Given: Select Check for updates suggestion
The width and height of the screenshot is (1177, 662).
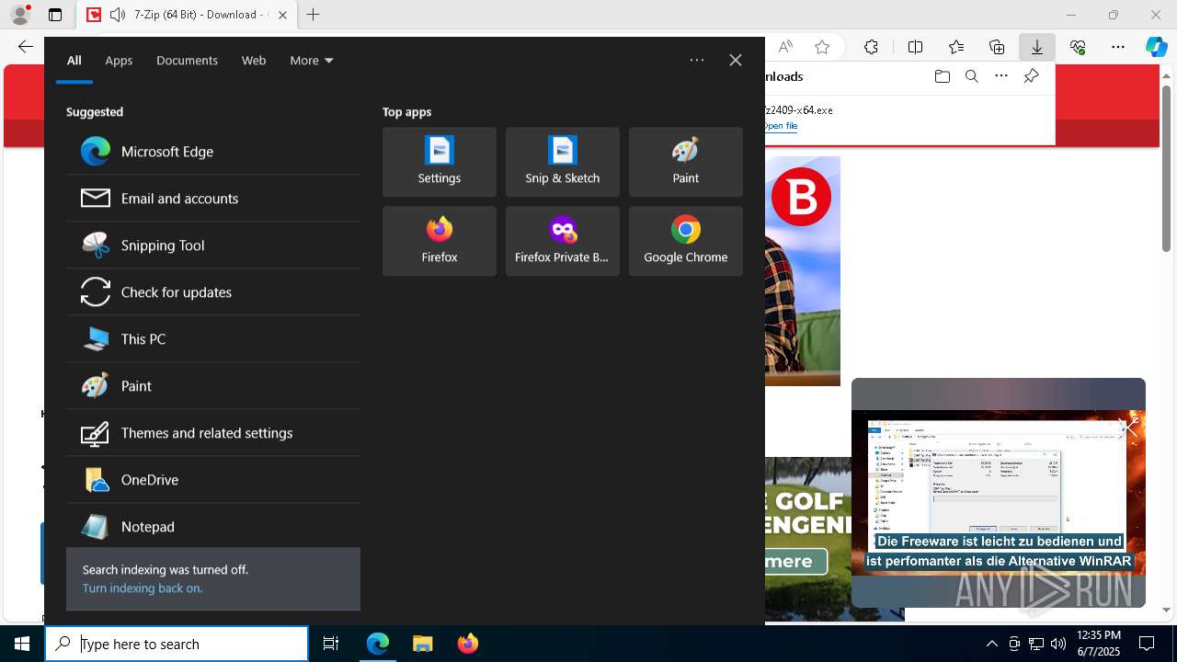Looking at the screenshot, I should click(x=213, y=292).
